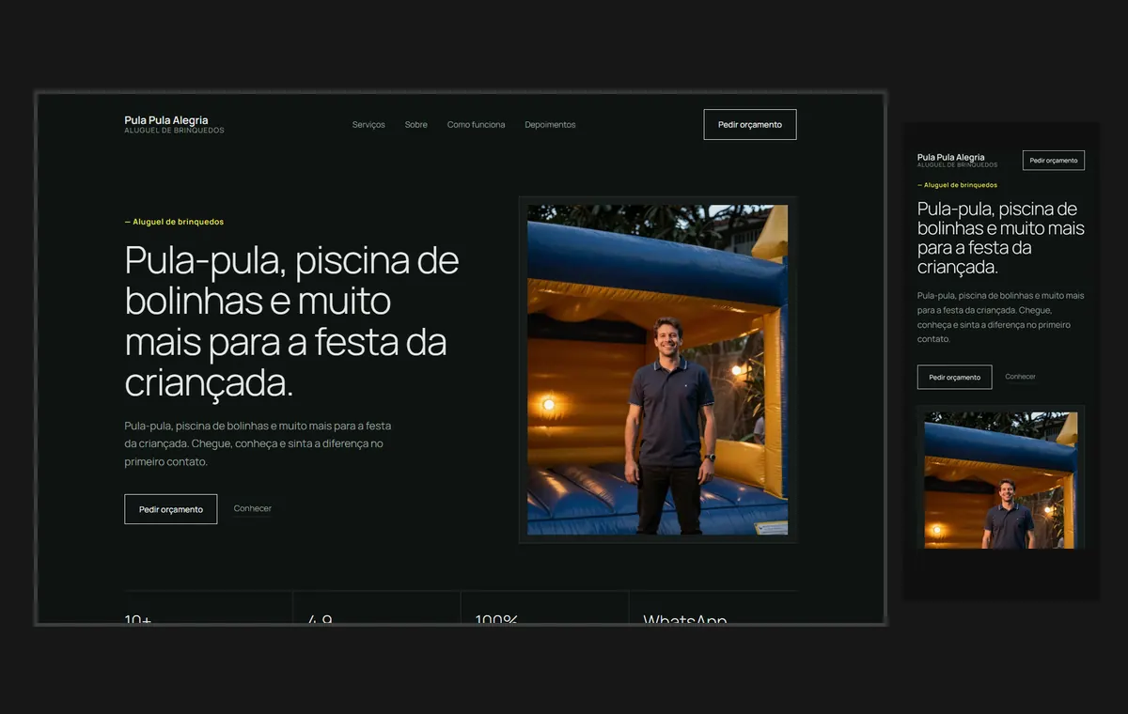Open the Depoimentos nav item

coord(550,125)
